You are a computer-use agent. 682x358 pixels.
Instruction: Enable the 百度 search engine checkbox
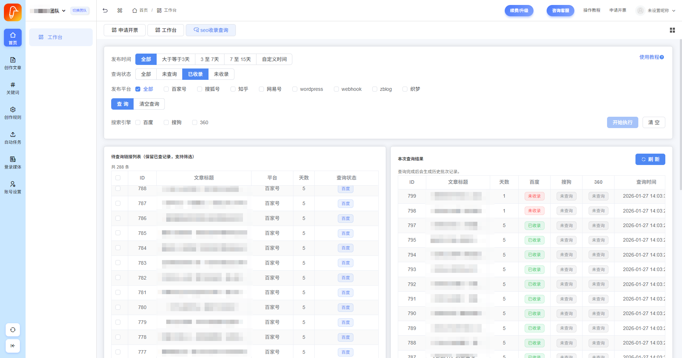pos(138,122)
